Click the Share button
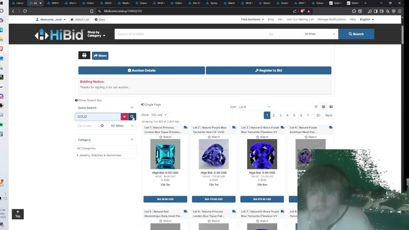 [x=100, y=56]
